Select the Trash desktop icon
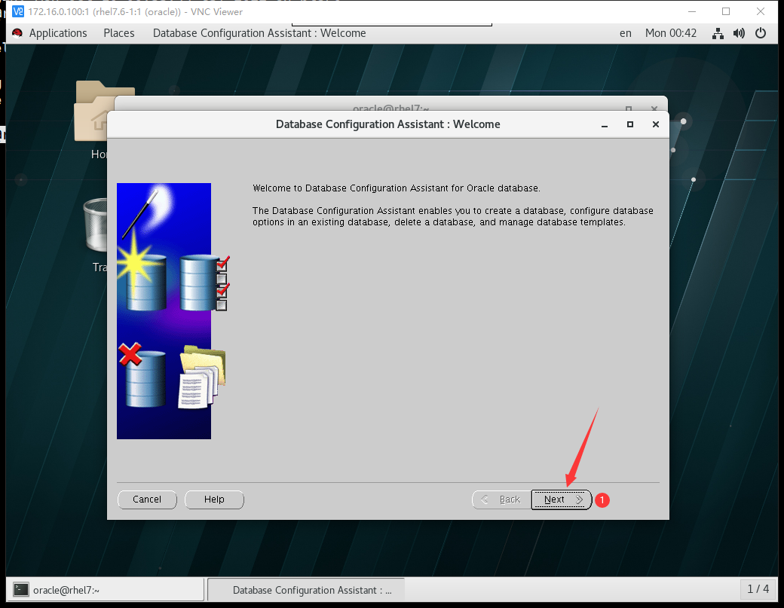 pos(96,235)
